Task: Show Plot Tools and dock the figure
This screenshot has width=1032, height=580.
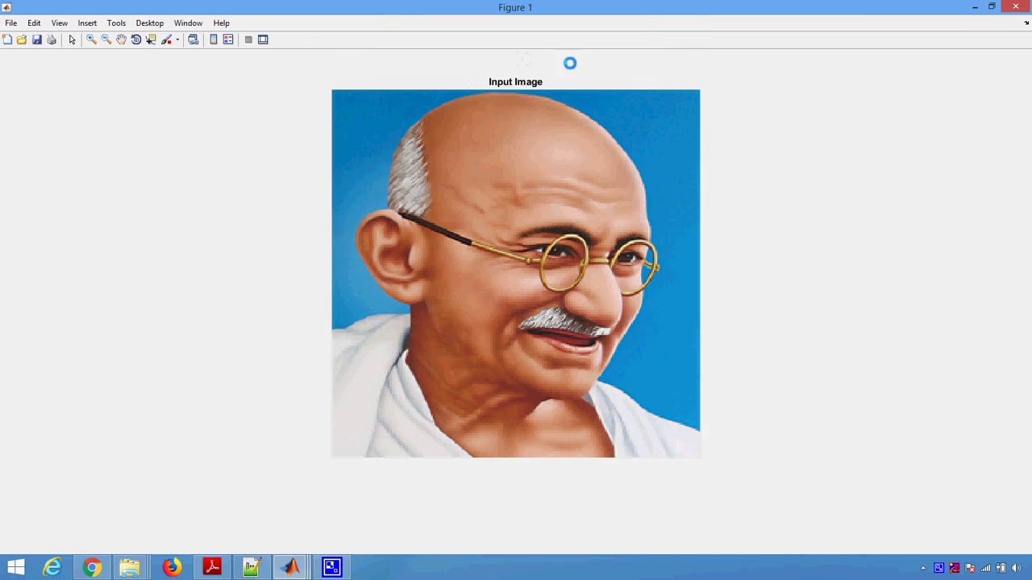Action: [x=263, y=39]
